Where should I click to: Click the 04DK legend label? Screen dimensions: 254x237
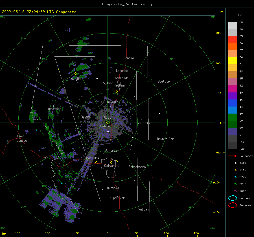tap(243, 163)
